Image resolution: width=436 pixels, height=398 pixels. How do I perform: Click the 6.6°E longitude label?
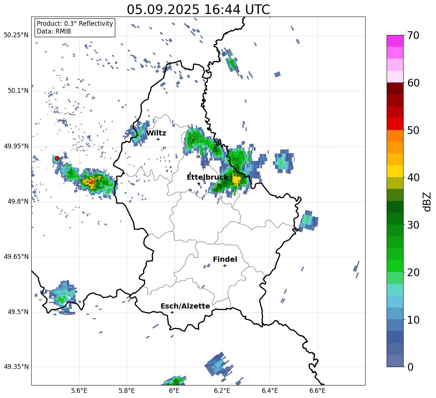click(x=317, y=391)
